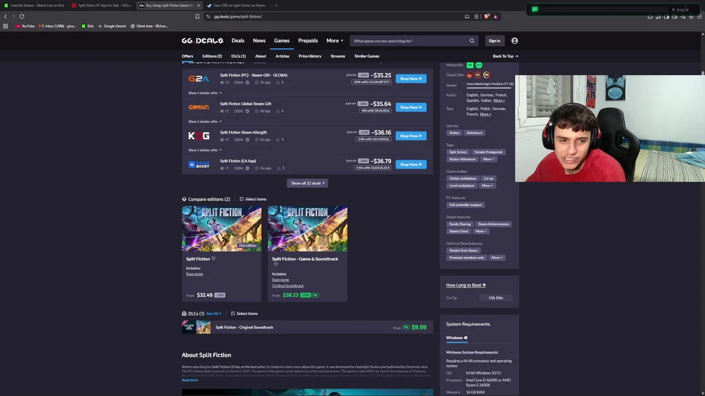Click the GameBoost store logo
The width and height of the screenshot is (705, 396).
198,164
